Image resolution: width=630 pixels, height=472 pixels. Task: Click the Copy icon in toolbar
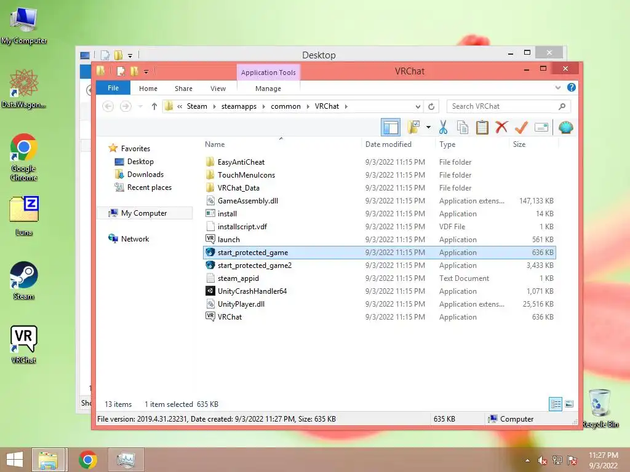pyautogui.click(x=463, y=127)
